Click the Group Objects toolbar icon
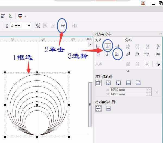 click(x=38, y=26)
